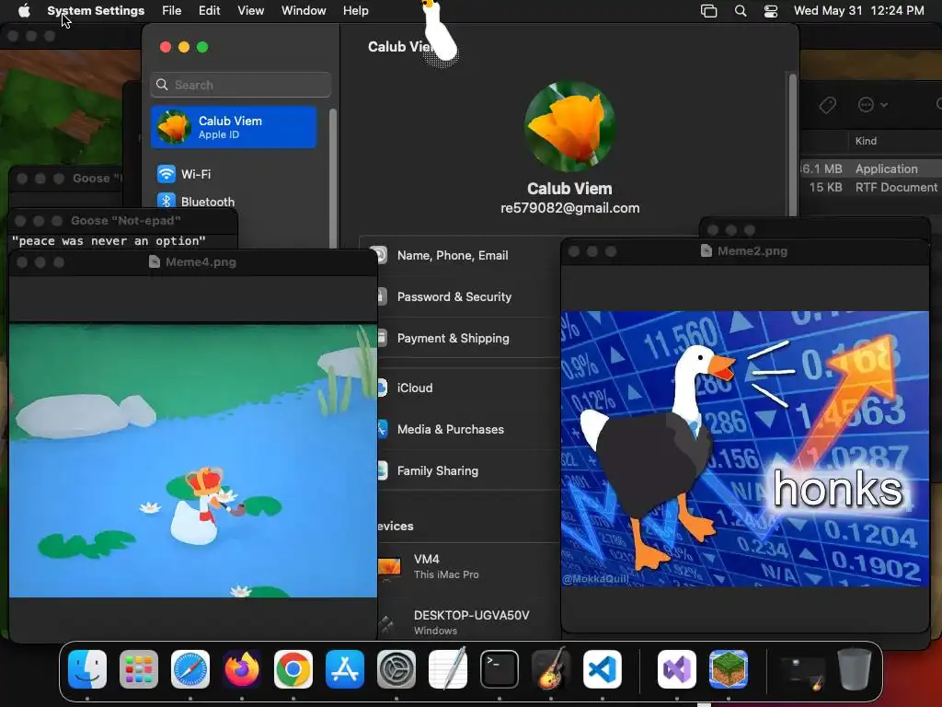Open the Help menu

[356, 11]
